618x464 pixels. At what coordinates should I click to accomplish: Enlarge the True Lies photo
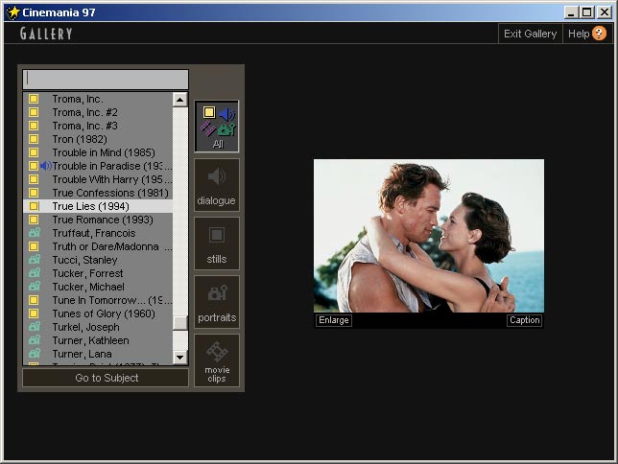[x=334, y=320]
